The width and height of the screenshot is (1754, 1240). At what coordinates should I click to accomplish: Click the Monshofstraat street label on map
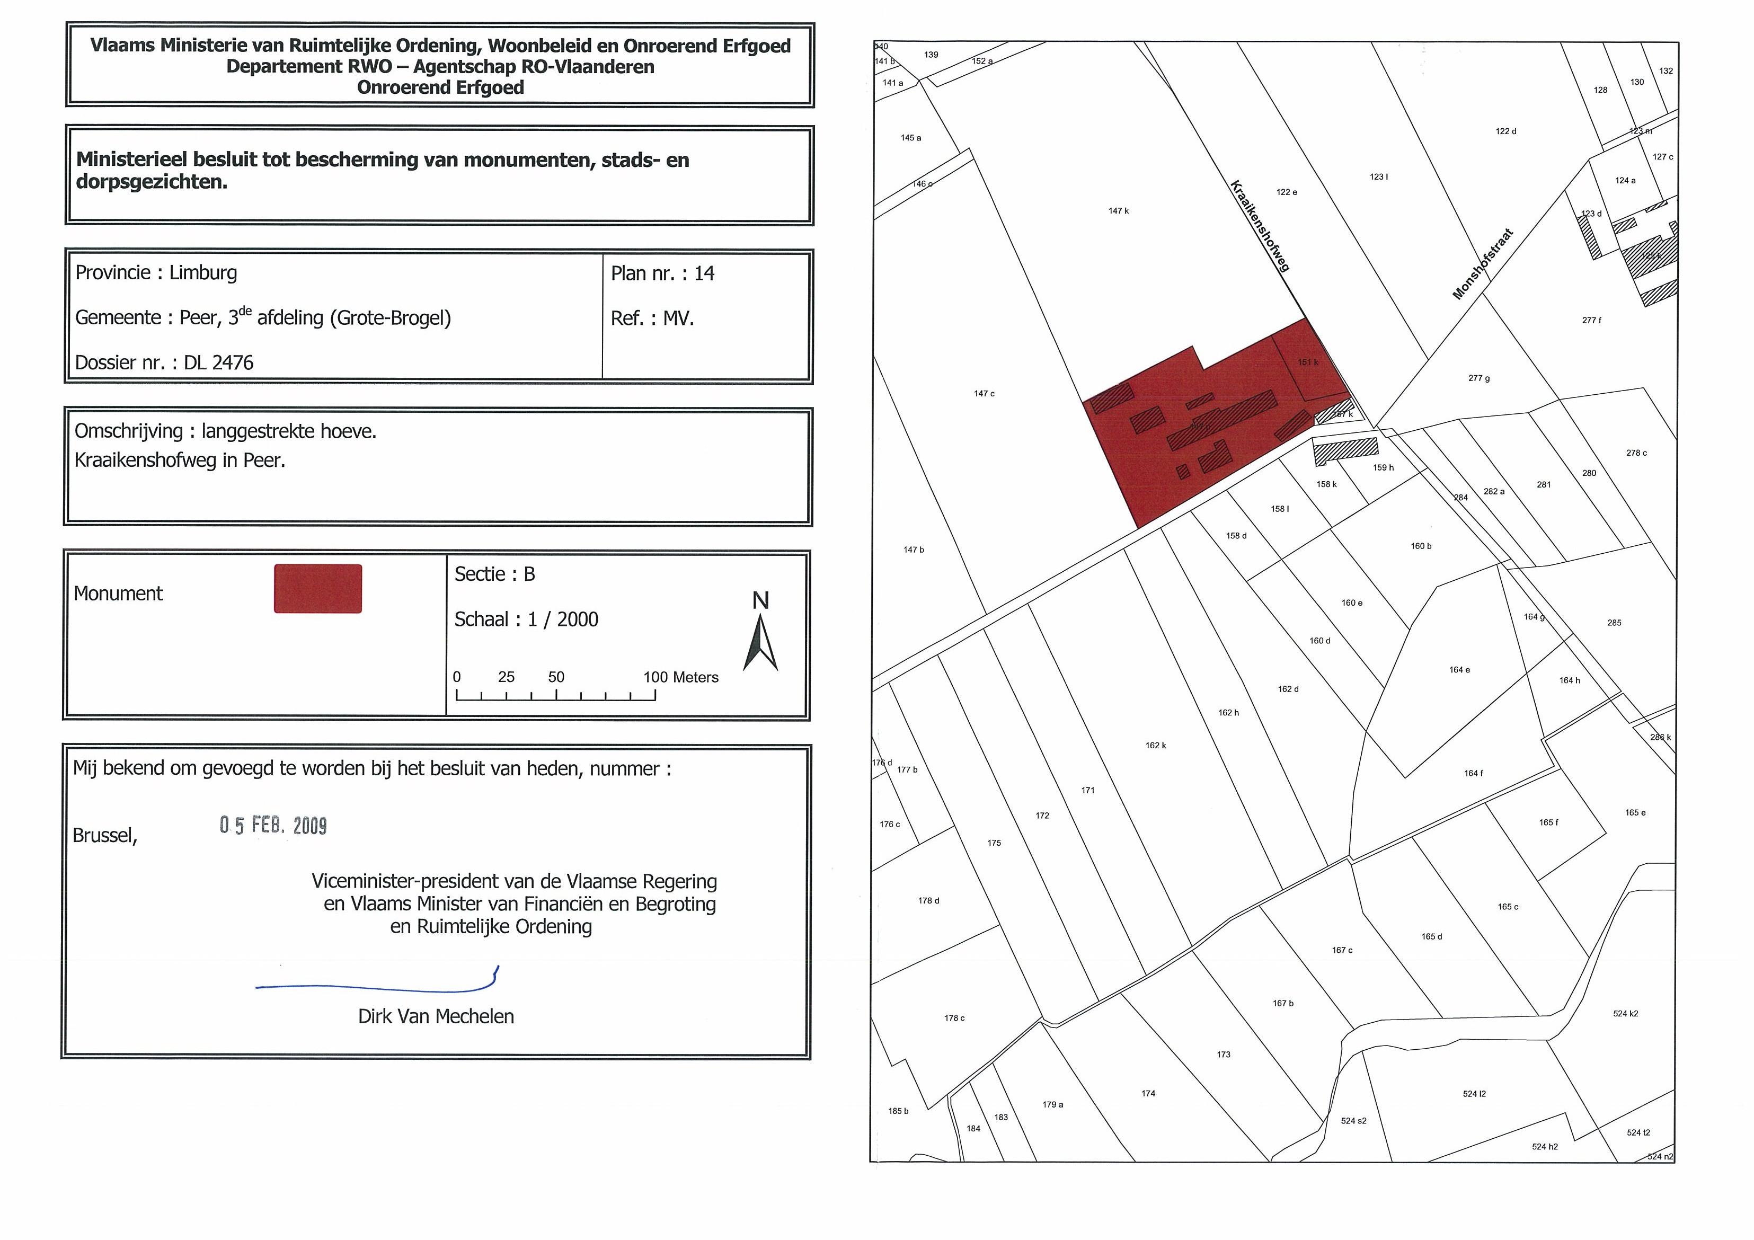[1482, 263]
